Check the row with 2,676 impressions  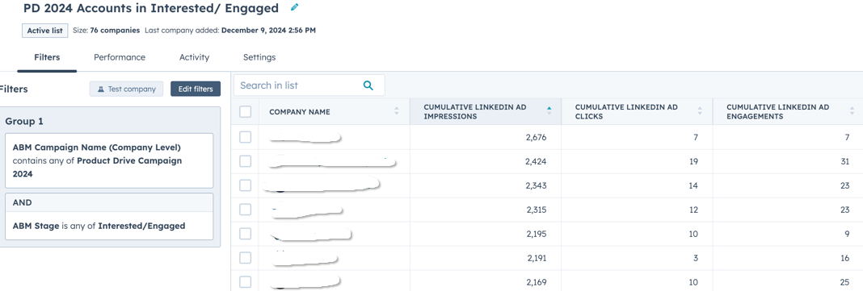point(246,137)
